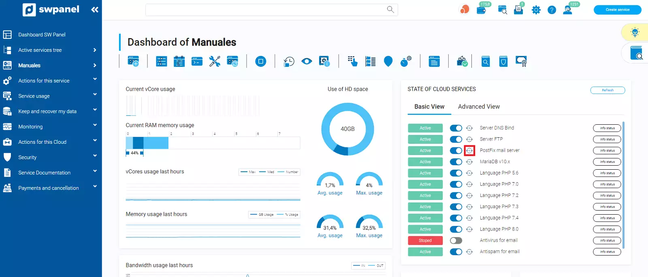Screen dimensions: 648x277
Task: Toggle off Server DNS Bind switch
Action: (456, 128)
